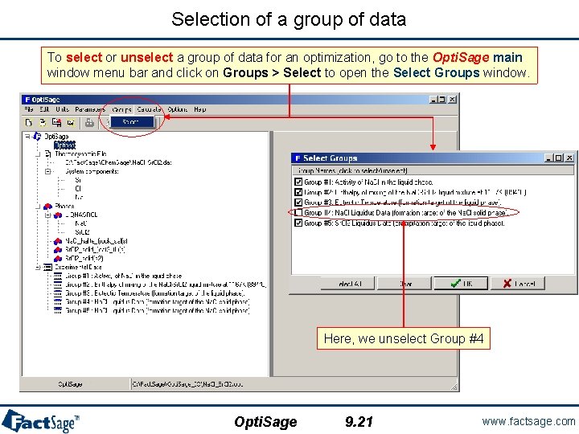Click the Phases node icon
This screenshot has height=434, width=579.
click(47, 206)
